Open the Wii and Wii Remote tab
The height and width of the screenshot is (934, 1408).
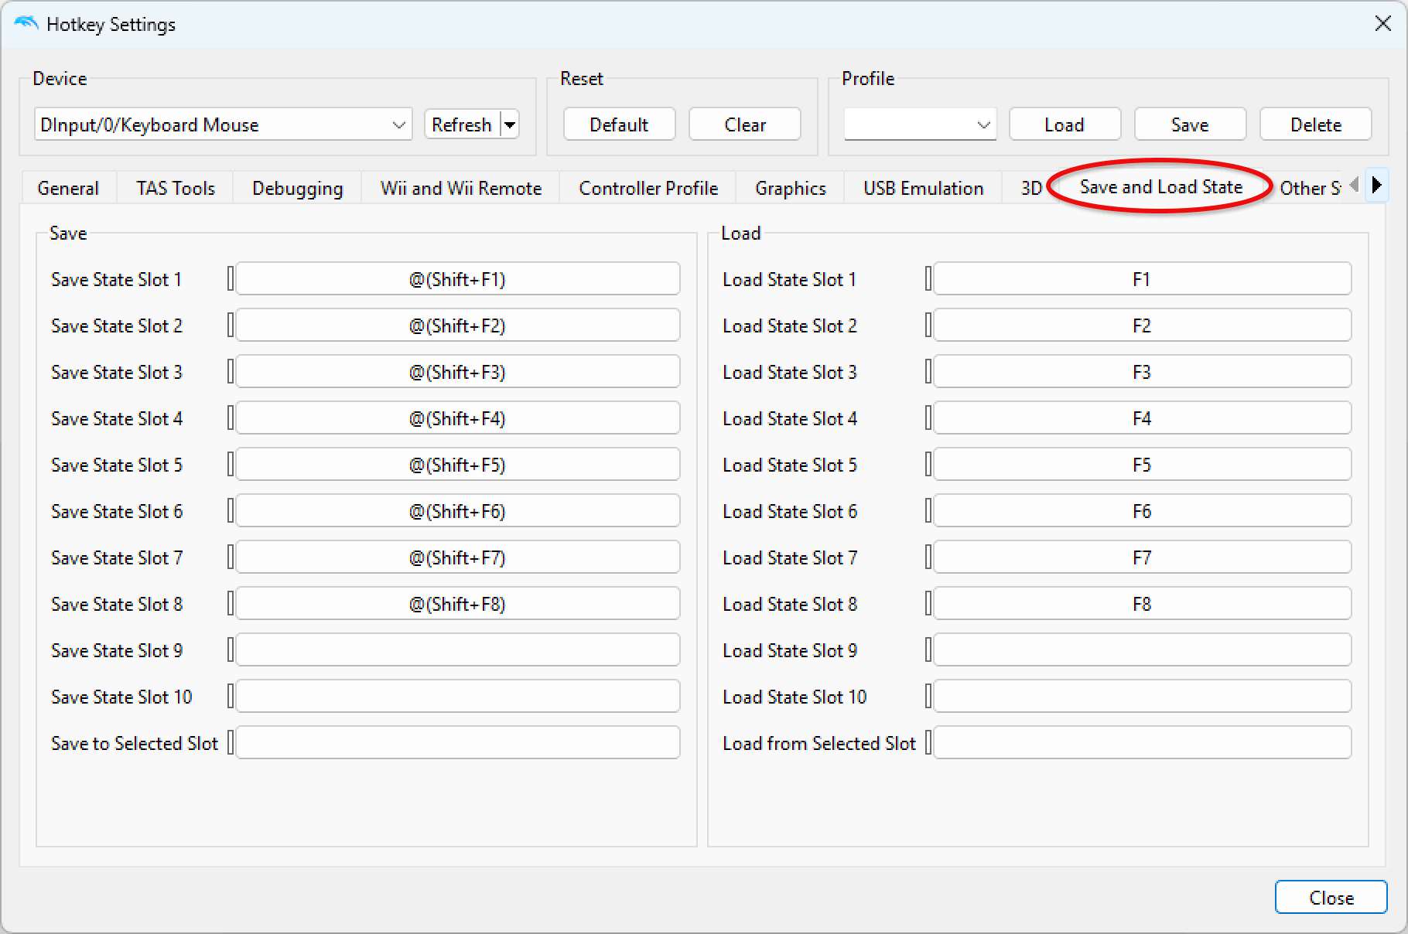point(461,188)
